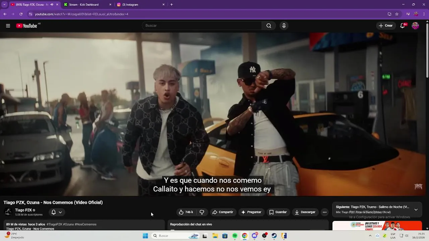The image size is (429, 241).
Task: Open Steam from the taskbar
Action: tap(274, 236)
